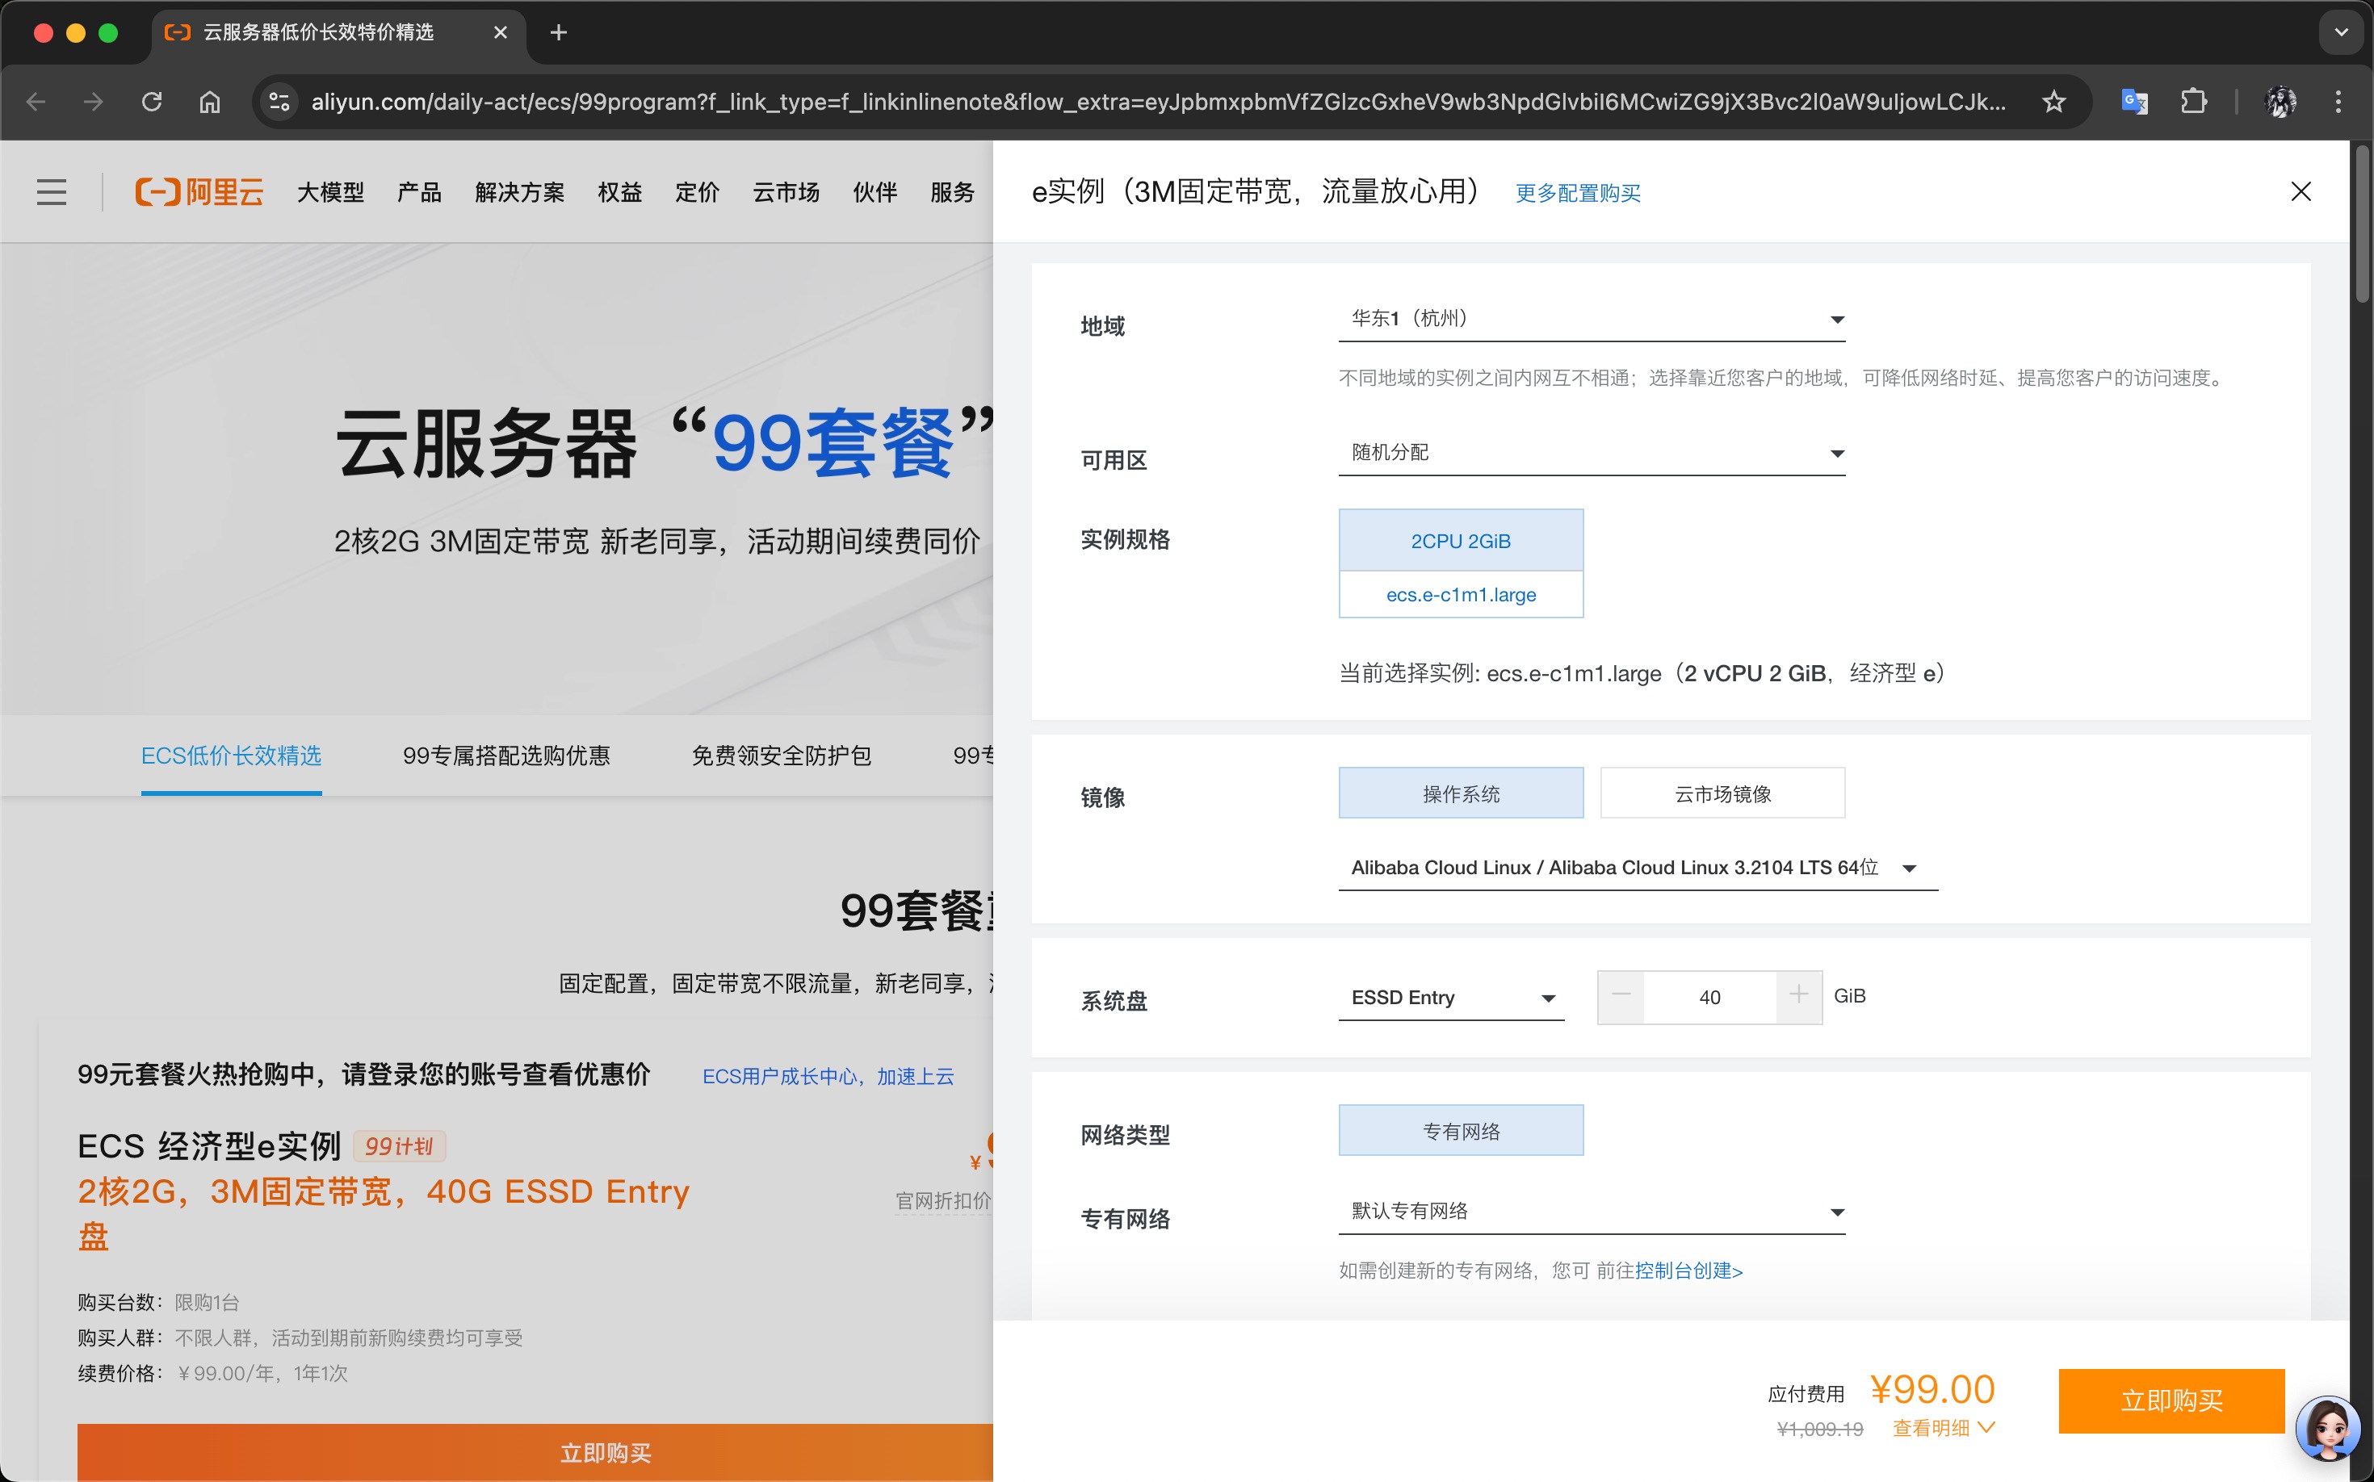Open the 定价 navigation menu item
Viewport: 2374px width, 1482px height.
pos(696,192)
